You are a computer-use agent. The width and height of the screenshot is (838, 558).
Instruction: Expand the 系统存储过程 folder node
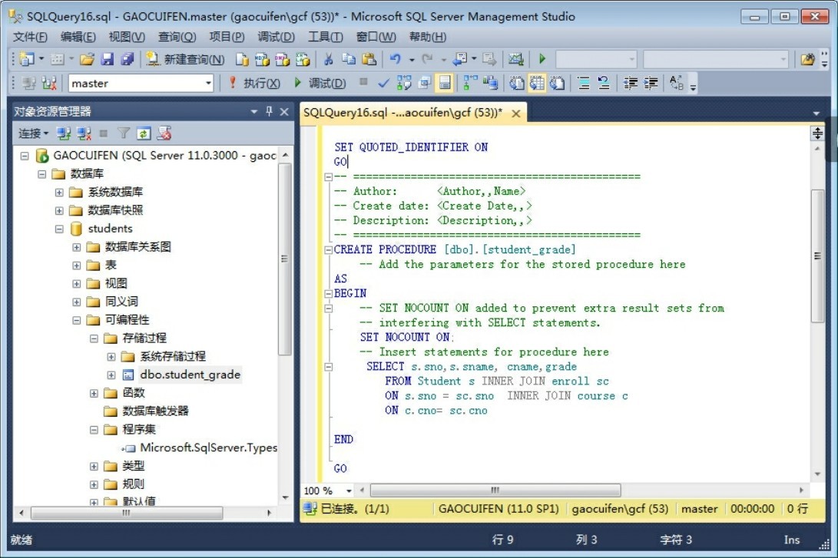(111, 357)
